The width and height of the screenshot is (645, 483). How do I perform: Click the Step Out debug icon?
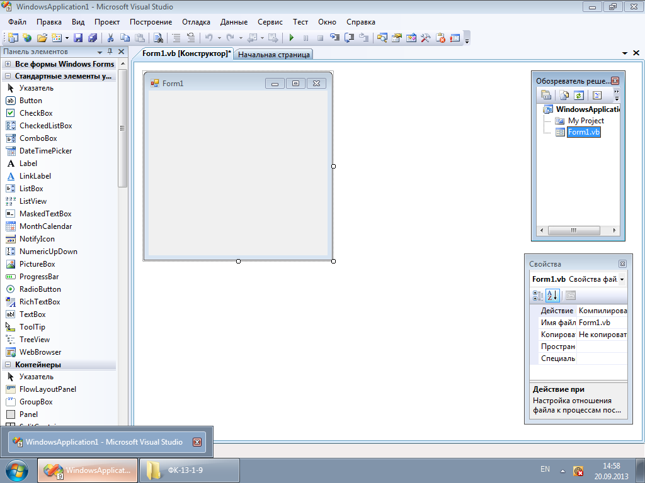363,38
